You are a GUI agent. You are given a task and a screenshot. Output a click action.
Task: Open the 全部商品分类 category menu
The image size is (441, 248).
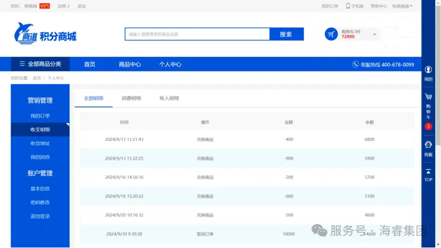click(40, 64)
